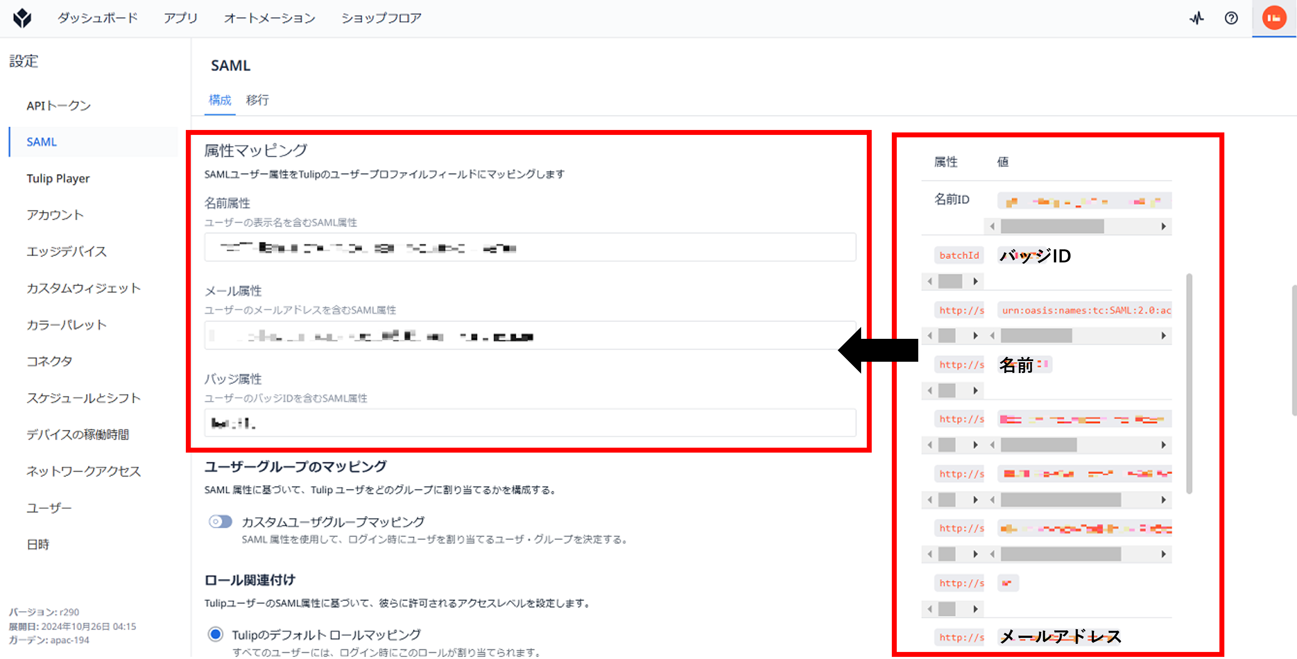
Task: Click right scroll arrow of 名前ID value
Action: point(1164,226)
